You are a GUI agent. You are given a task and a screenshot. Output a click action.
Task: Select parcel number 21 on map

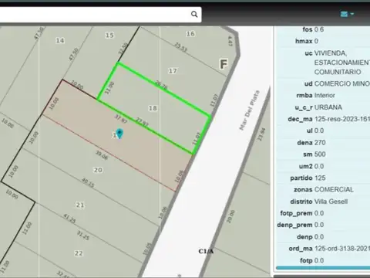(x=80, y=205)
